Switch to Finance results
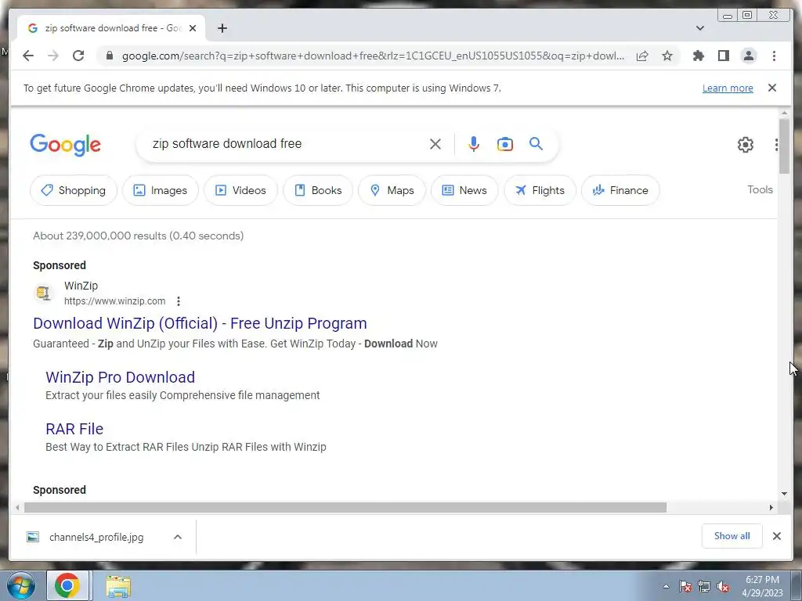Screen dimensions: 802x601 point(620,190)
